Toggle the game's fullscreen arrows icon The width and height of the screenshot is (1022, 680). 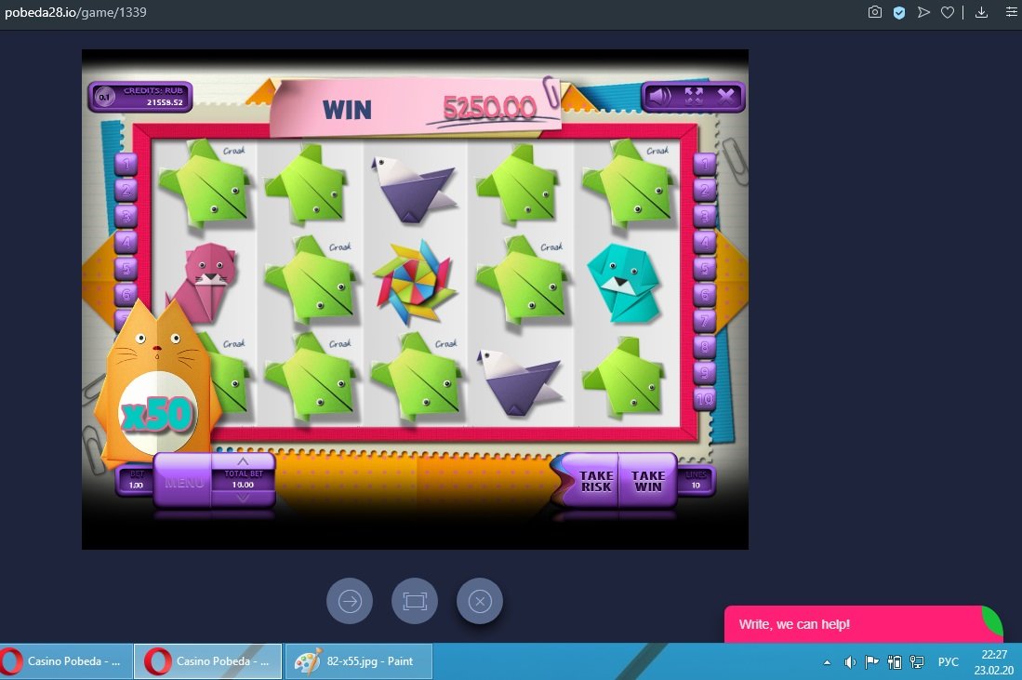coord(694,96)
